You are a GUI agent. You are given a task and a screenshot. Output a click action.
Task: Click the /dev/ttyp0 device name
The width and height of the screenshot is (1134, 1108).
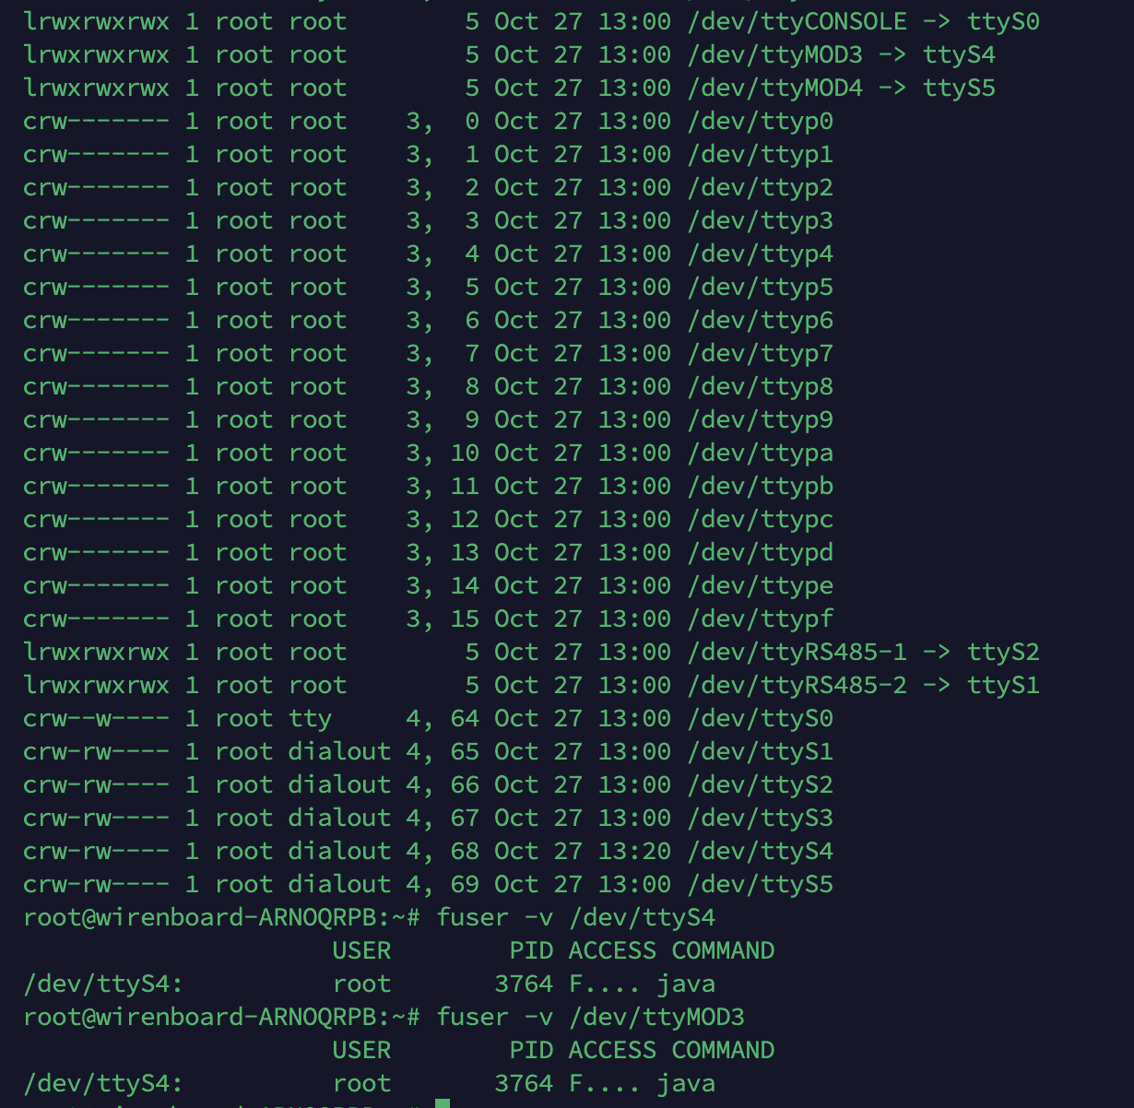(x=760, y=121)
